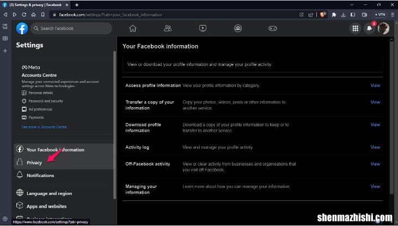Open the notifications bell icon
Viewport: 398px width, 226px height.
pos(370,29)
